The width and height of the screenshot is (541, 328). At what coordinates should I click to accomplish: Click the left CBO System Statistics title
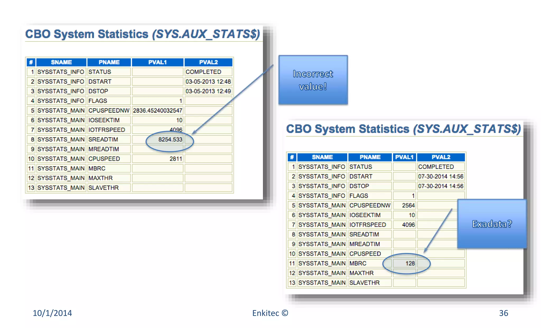(143, 34)
